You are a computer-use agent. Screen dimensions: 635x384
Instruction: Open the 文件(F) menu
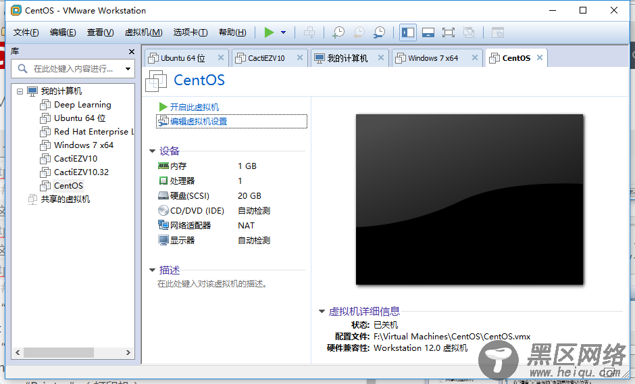pyautogui.click(x=26, y=32)
